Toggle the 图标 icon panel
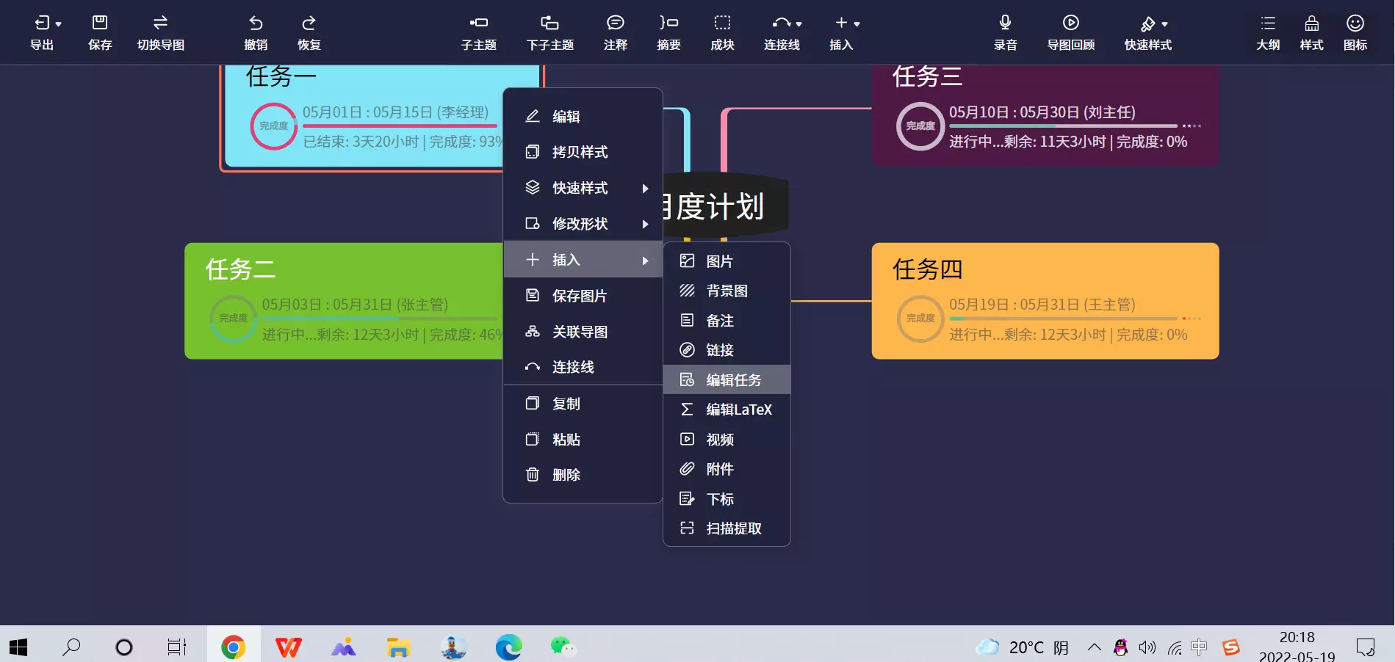Image resolution: width=1395 pixels, height=662 pixels. point(1355,32)
